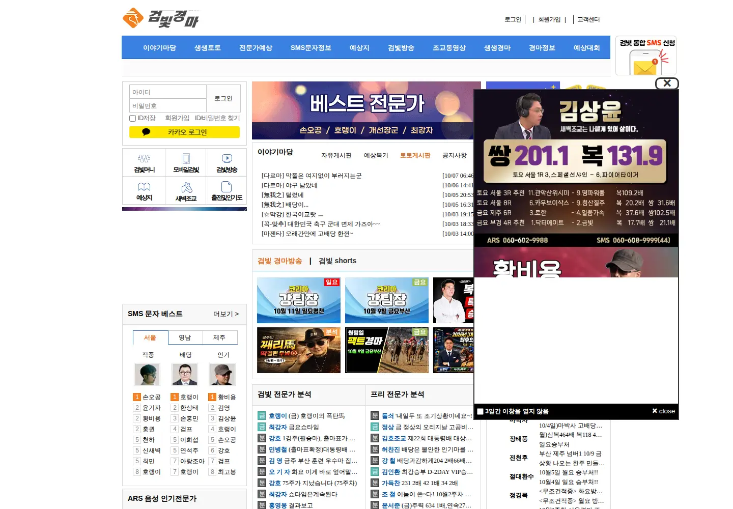Close the popup with the X button above the 김상윤 banner
The height and width of the screenshot is (509, 733).
coord(667,83)
